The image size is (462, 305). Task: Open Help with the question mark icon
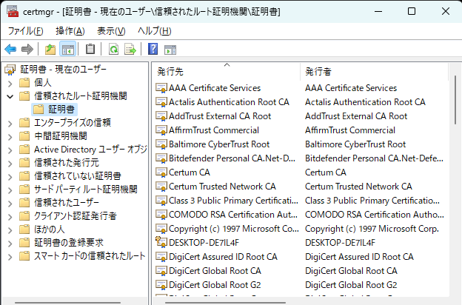(153, 49)
